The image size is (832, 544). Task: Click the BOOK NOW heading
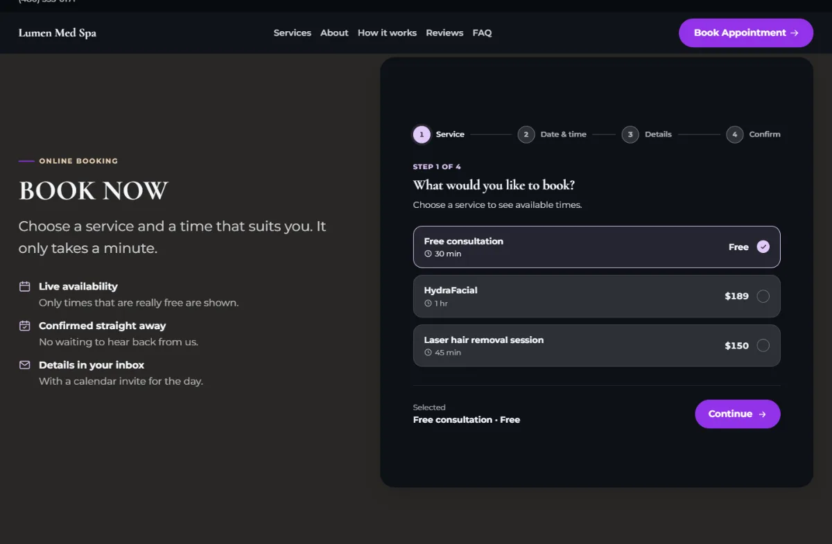(x=94, y=191)
